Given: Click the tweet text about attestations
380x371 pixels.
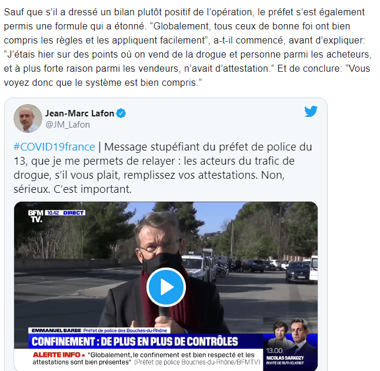Looking at the screenshot, I should click(163, 168).
